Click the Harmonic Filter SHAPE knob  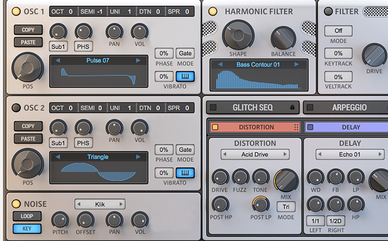[238, 35]
